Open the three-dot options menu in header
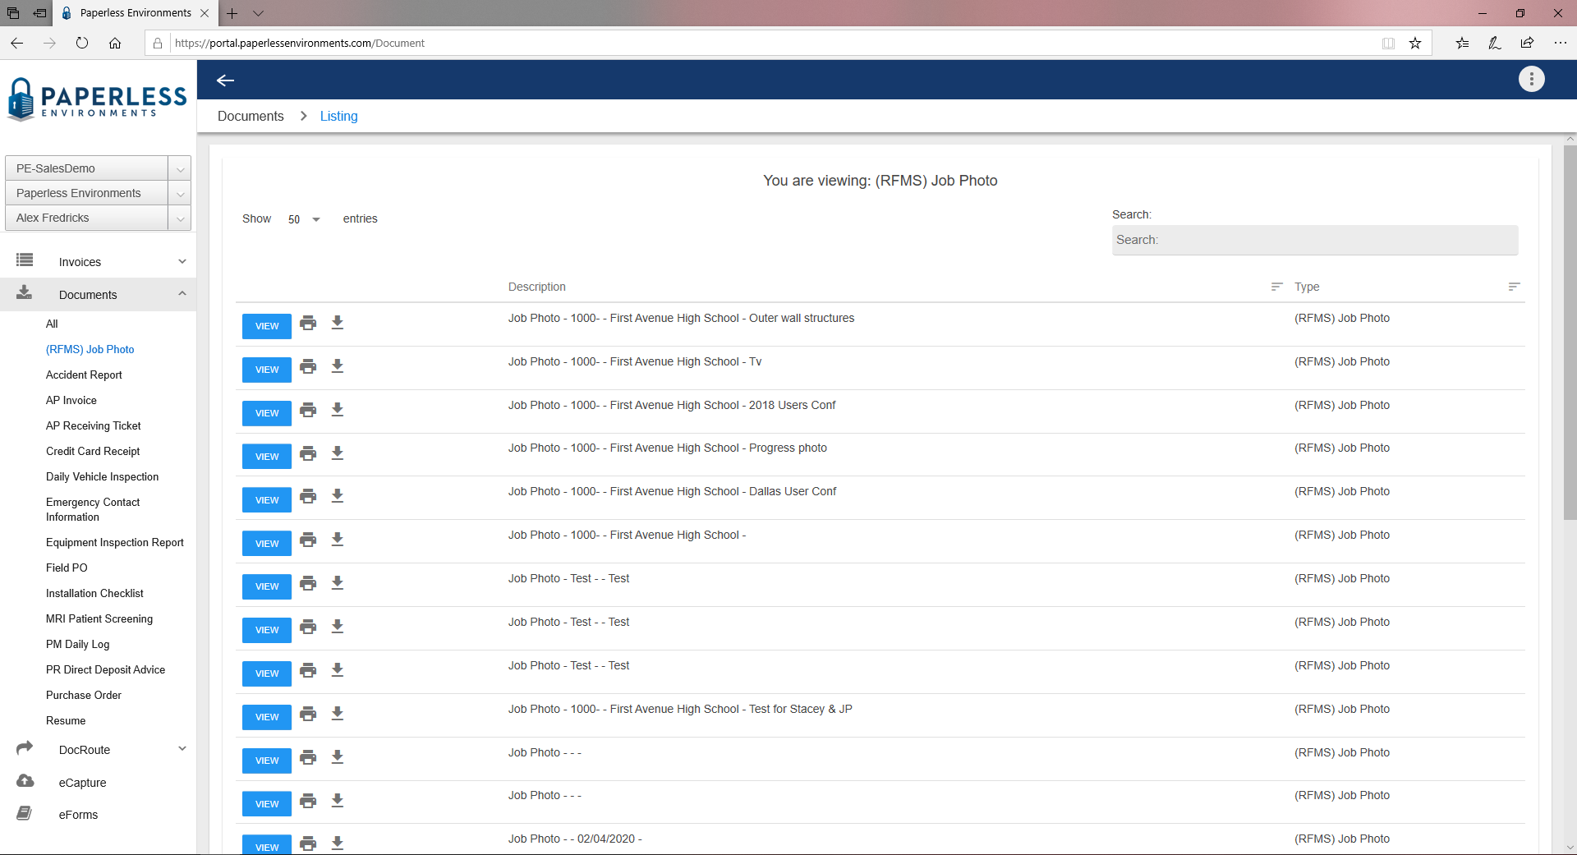 (1531, 79)
